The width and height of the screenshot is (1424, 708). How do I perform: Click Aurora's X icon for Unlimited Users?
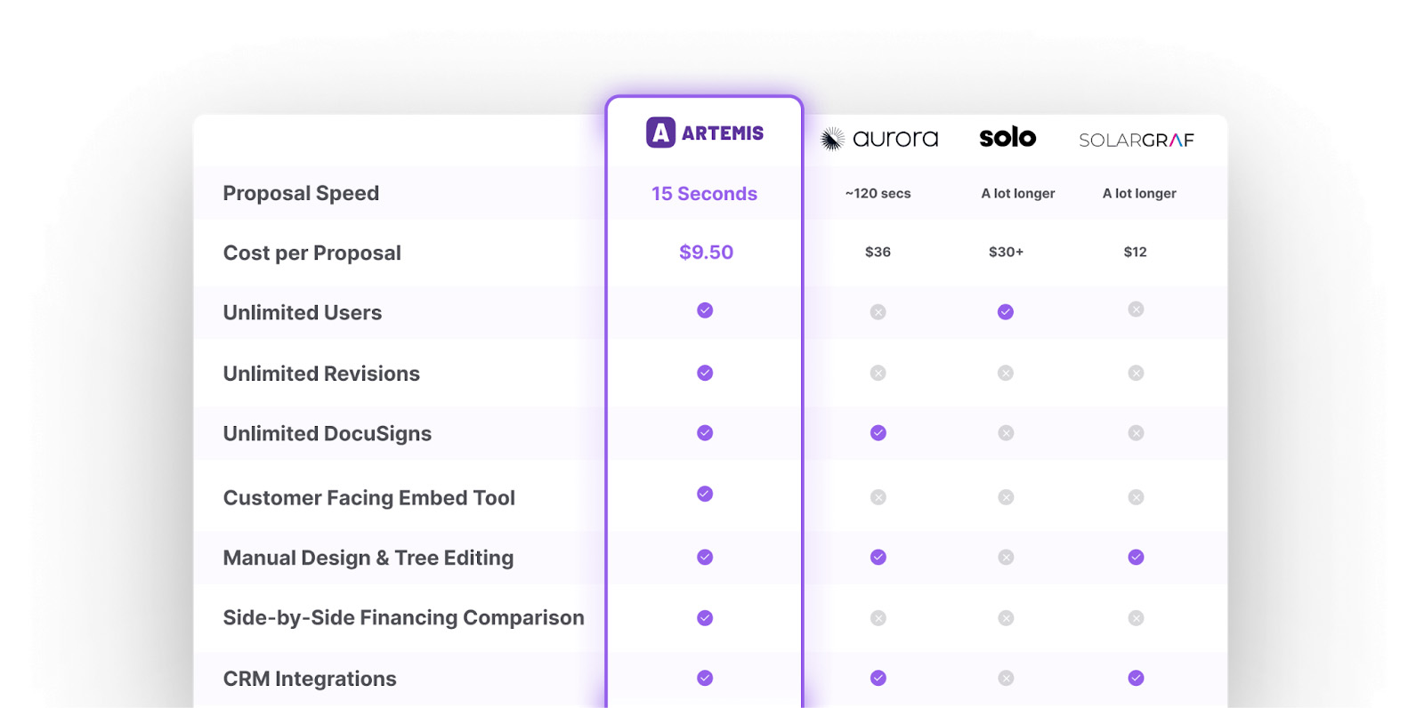[878, 312]
